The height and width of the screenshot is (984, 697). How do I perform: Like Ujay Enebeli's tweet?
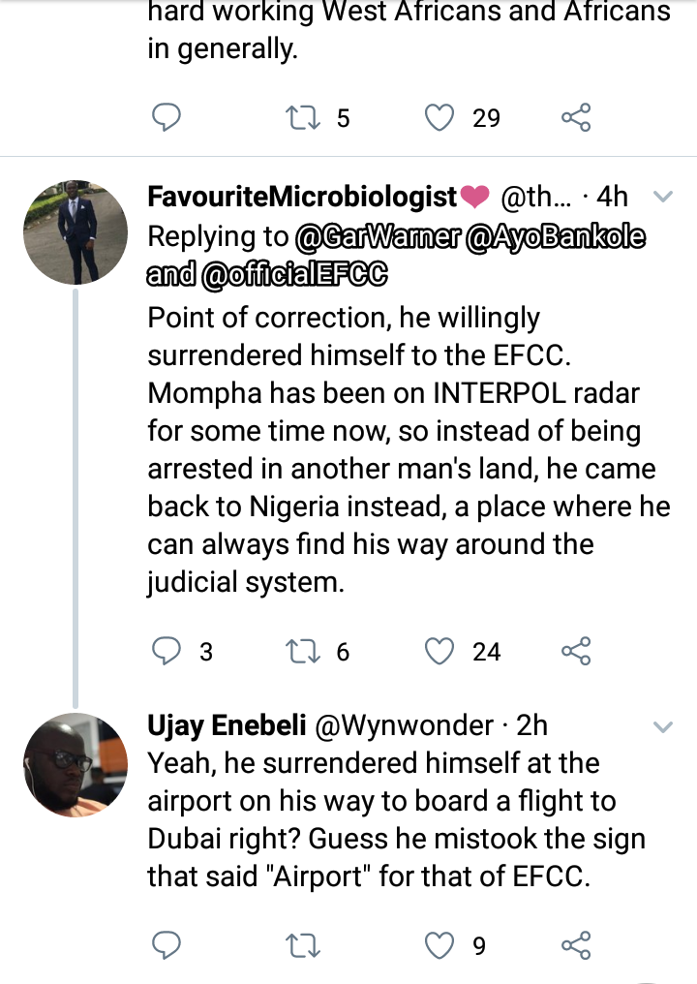pyautogui.click(x=440, y=945)
